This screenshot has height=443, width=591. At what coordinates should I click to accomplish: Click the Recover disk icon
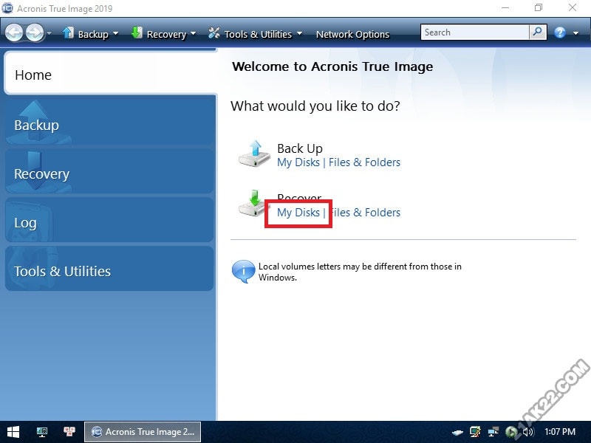(x=252, y=203)
